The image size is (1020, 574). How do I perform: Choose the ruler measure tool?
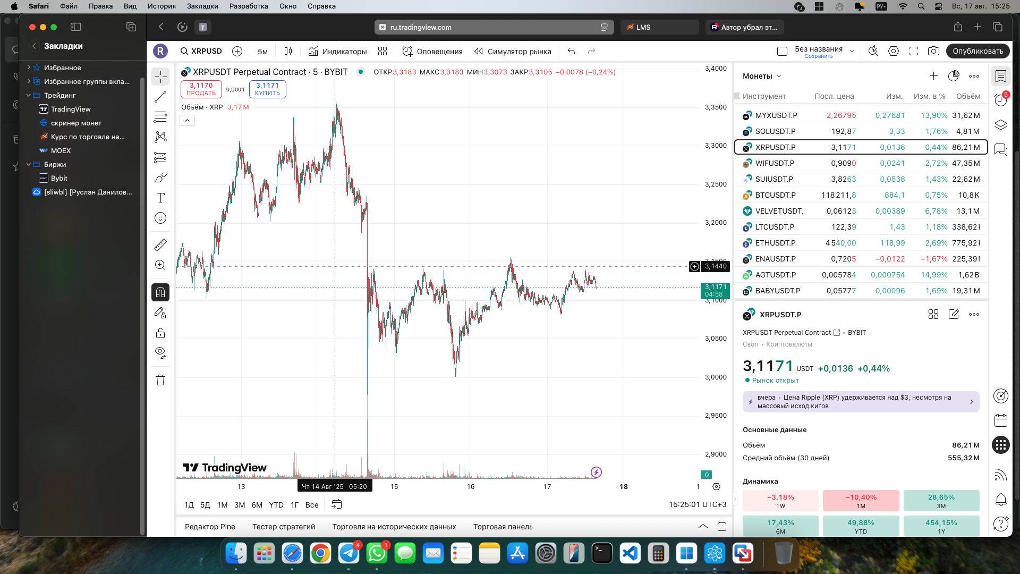coord(160,244)
